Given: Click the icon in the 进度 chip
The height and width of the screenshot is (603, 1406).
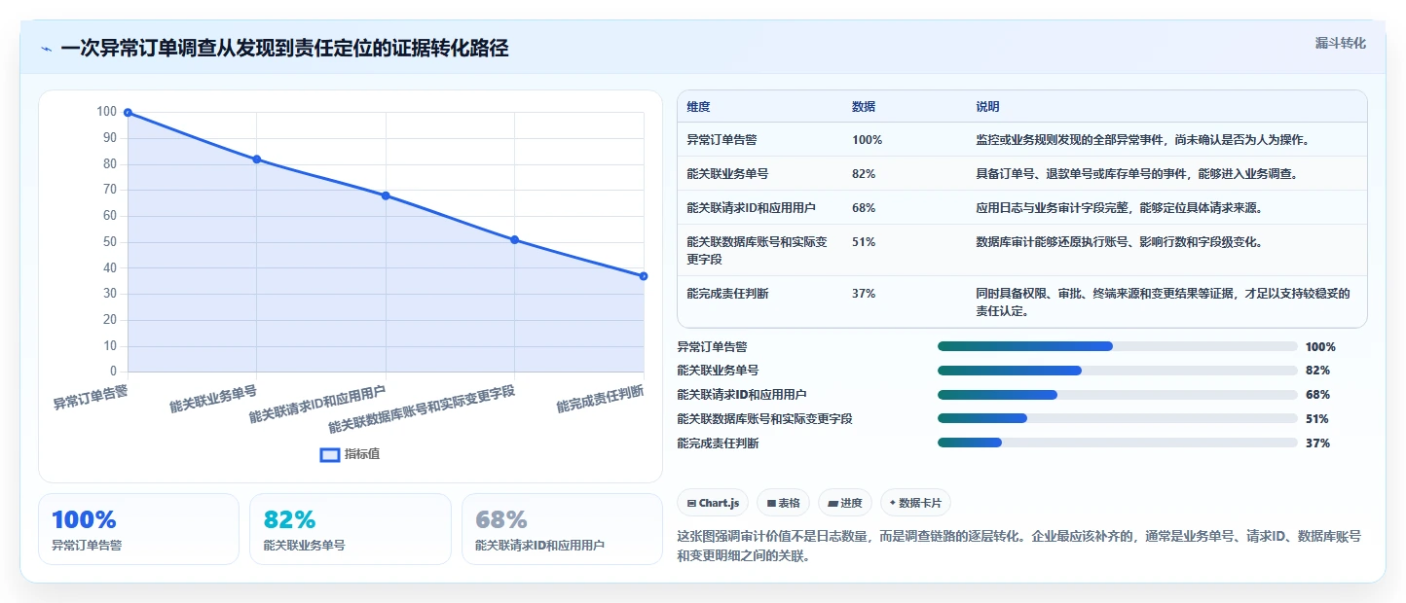Looking at the screenshot, I should click(x=832, y=504).
